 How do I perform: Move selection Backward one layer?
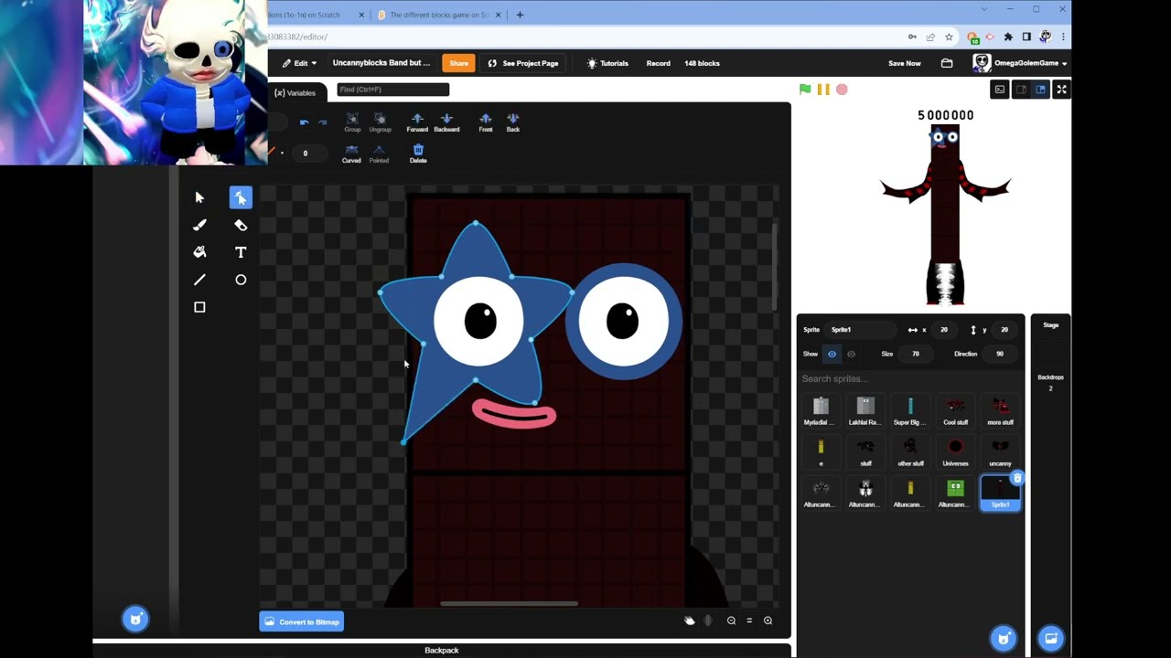446,122
